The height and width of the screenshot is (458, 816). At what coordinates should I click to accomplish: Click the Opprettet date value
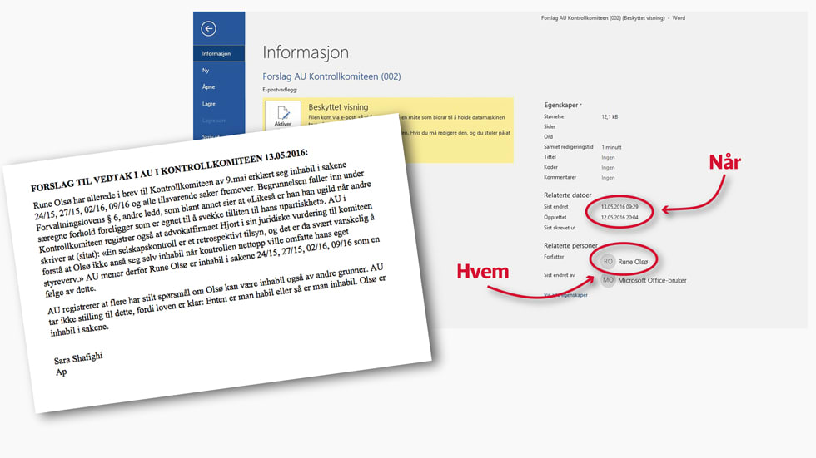[x=619, y=216]
